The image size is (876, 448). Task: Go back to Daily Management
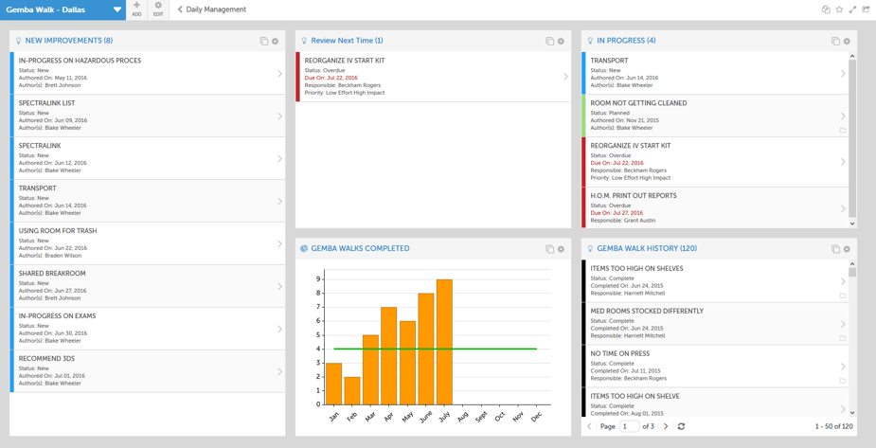point(212,9)
